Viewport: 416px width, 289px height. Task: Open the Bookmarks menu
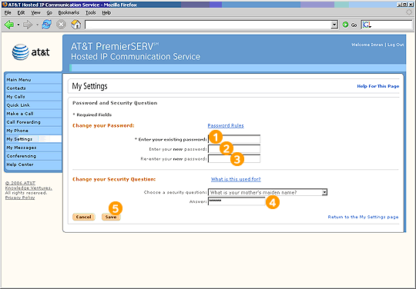[x=69, y=13]
